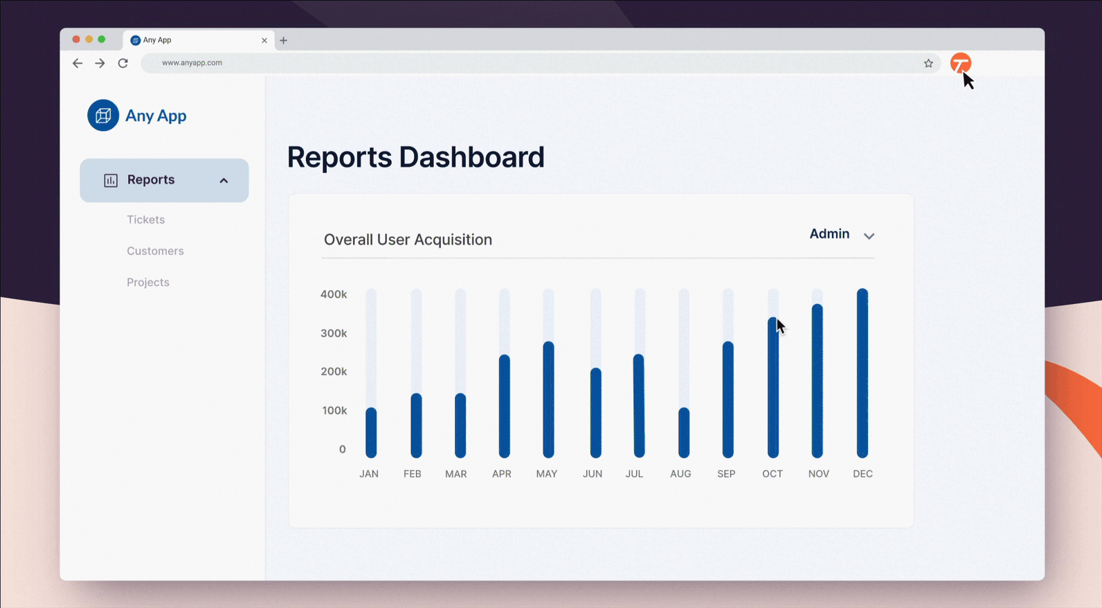This screenshot has height=608, width=1102.
Task: Go back with the browser back arrow
Action: pyautogui.click(x=78, y=63)
